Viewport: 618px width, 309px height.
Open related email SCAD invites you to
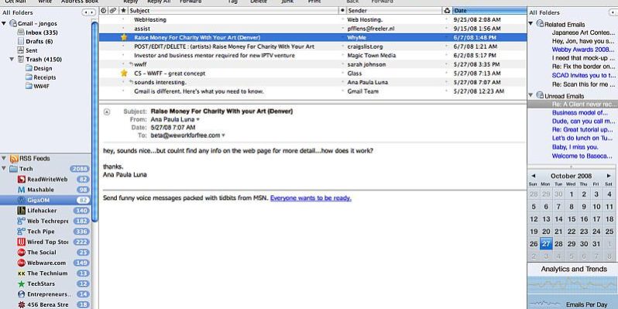(x=584, y=75)
